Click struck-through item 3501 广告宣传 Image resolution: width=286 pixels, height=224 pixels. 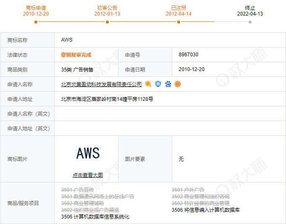78,190
